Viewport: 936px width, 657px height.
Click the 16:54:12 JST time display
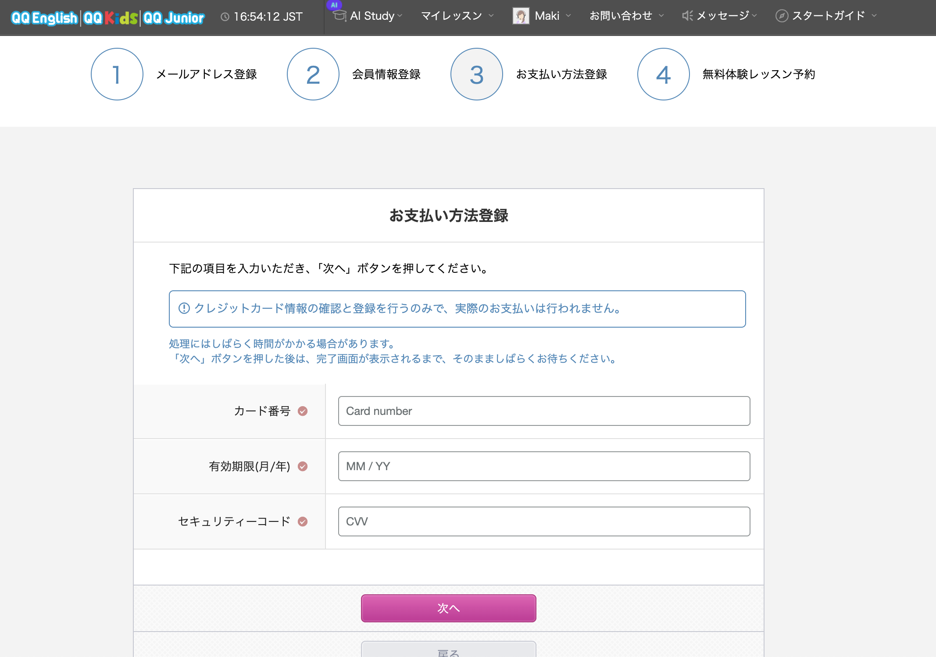[x=268, y=17]
